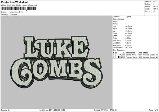
Task: Click Left value '86.5 mm'
Action: coord(129,26)
